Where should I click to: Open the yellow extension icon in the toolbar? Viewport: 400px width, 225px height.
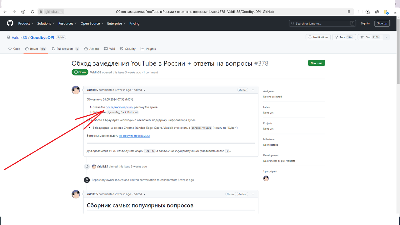click(386, 12)
